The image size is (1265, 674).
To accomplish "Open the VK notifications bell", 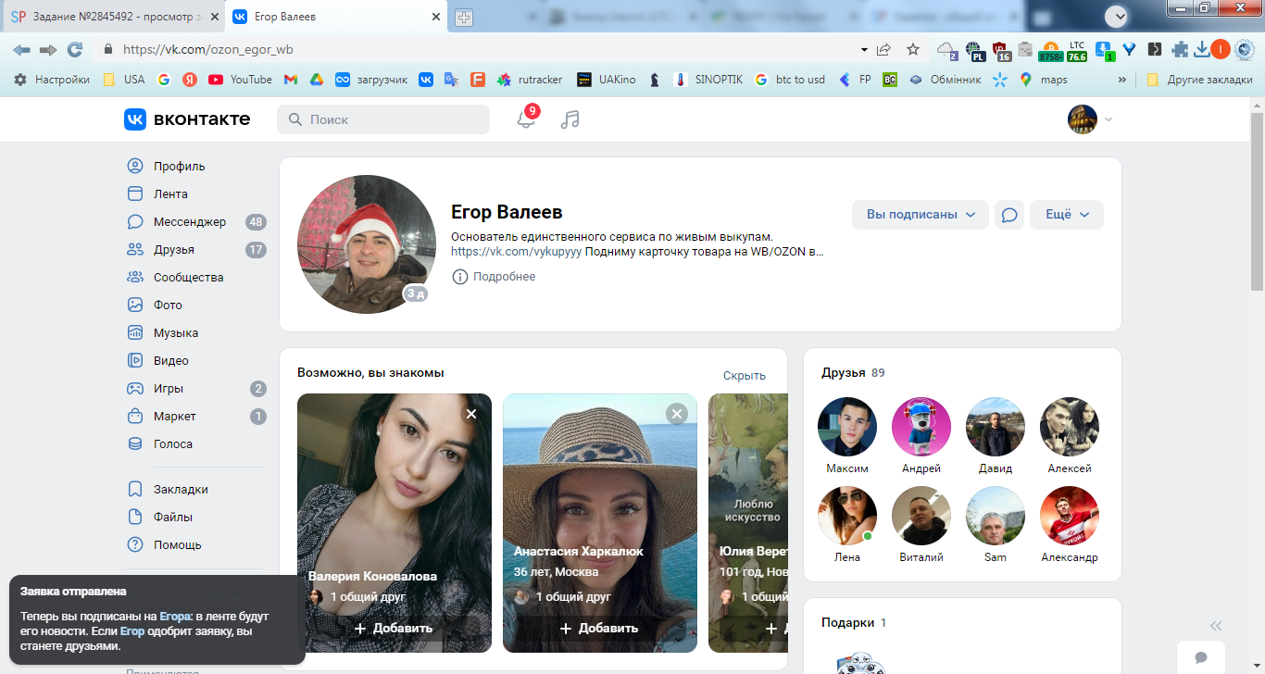I will (526, 119).
